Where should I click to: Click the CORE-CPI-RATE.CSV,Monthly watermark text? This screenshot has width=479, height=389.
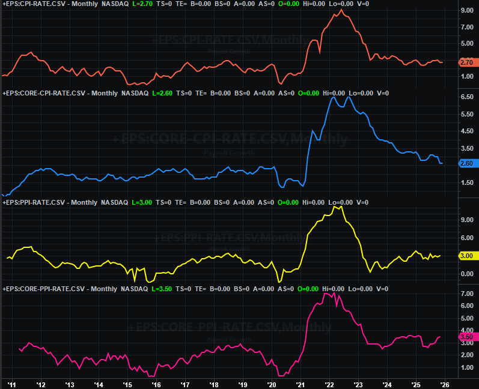click(x=230, y=140)
